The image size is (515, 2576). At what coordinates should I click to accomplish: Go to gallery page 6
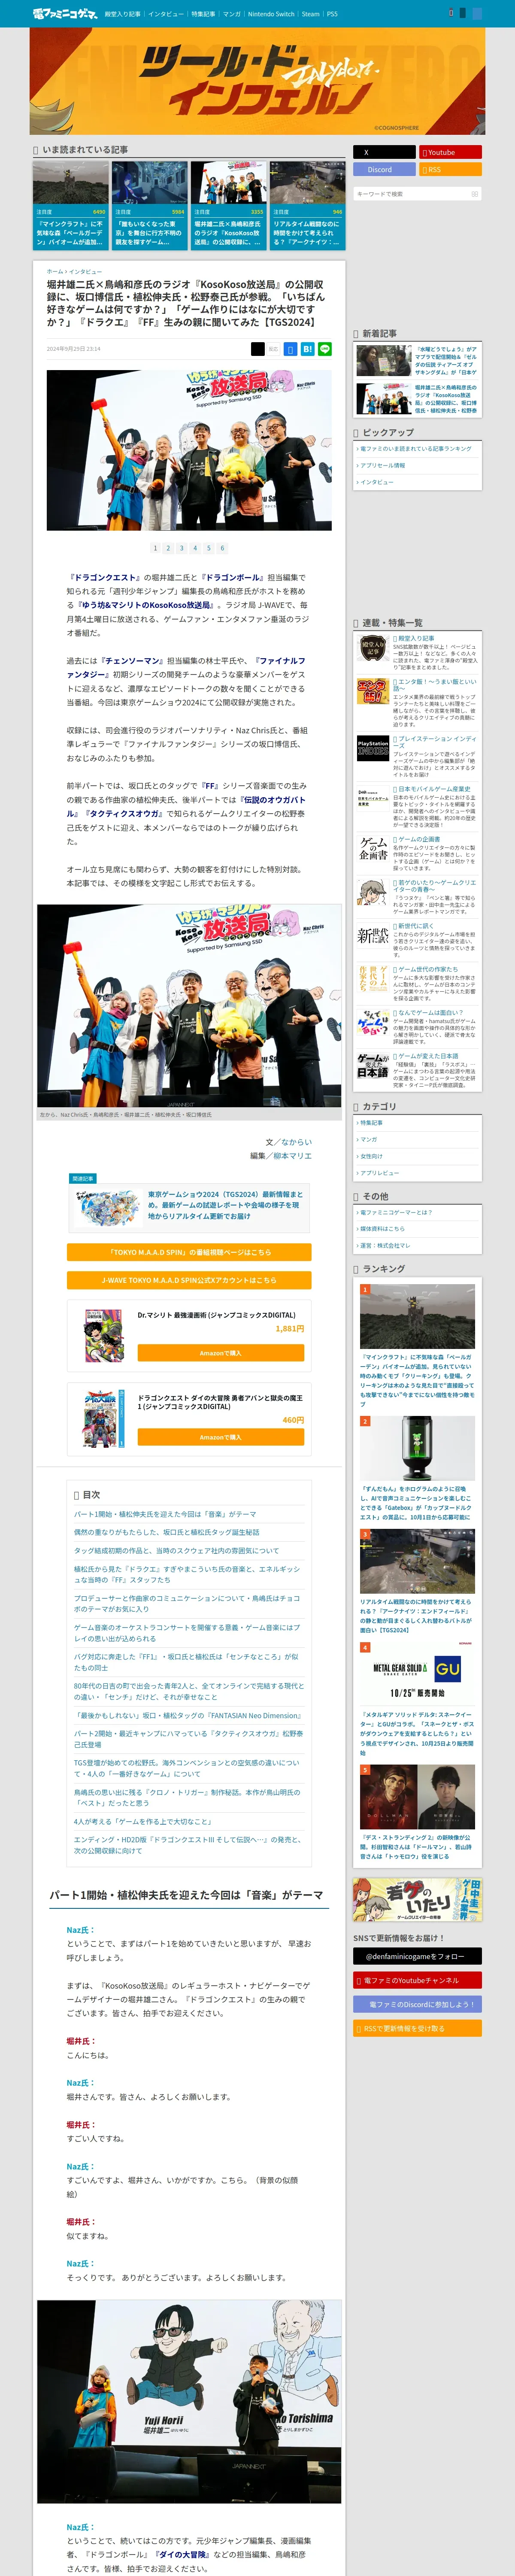click(222, 548)
